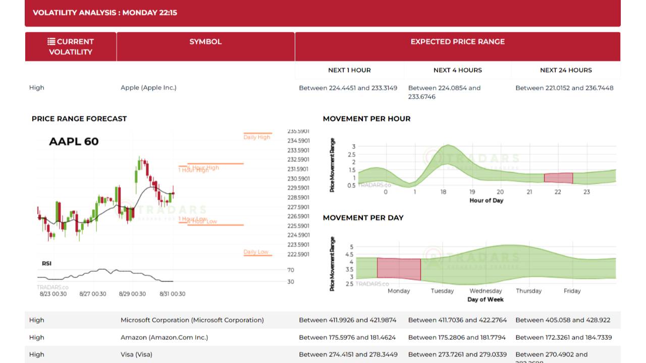Click Apple's next 24 hours range 221.0152
This screenshot has height=363, width=646.
[x=564, y=88]
